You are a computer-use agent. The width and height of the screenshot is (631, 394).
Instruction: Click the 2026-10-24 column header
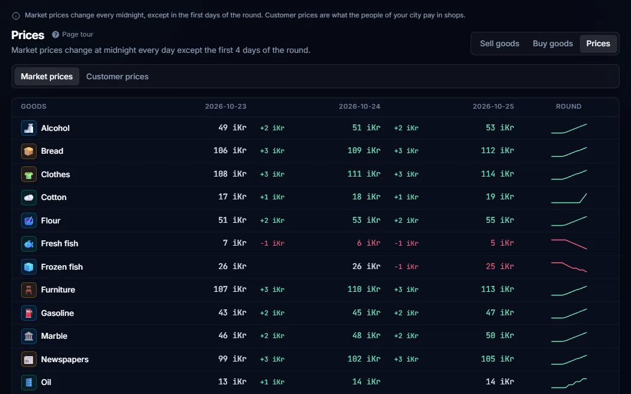point(359,106)
